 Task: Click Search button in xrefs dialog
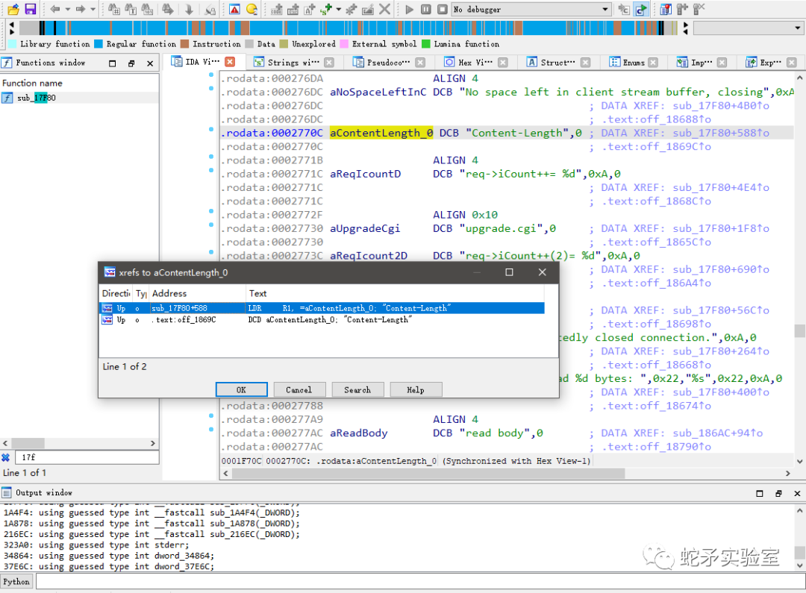pyautogui.click(x=357, y=389)
